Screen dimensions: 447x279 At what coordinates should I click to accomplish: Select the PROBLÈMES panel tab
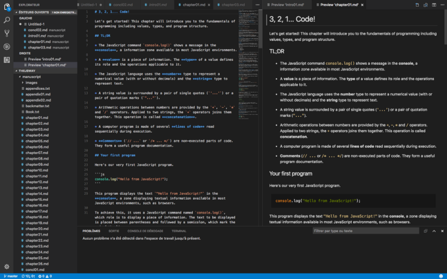pos(91,231)
